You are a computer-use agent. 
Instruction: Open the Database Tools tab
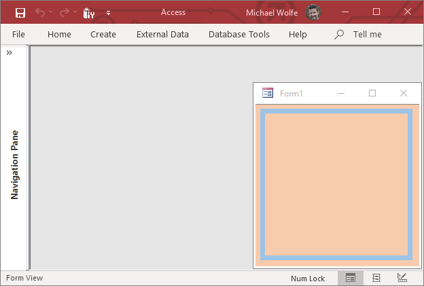[239, 35]
